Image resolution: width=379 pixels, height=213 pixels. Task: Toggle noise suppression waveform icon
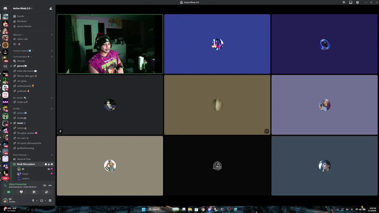[45, 185]
